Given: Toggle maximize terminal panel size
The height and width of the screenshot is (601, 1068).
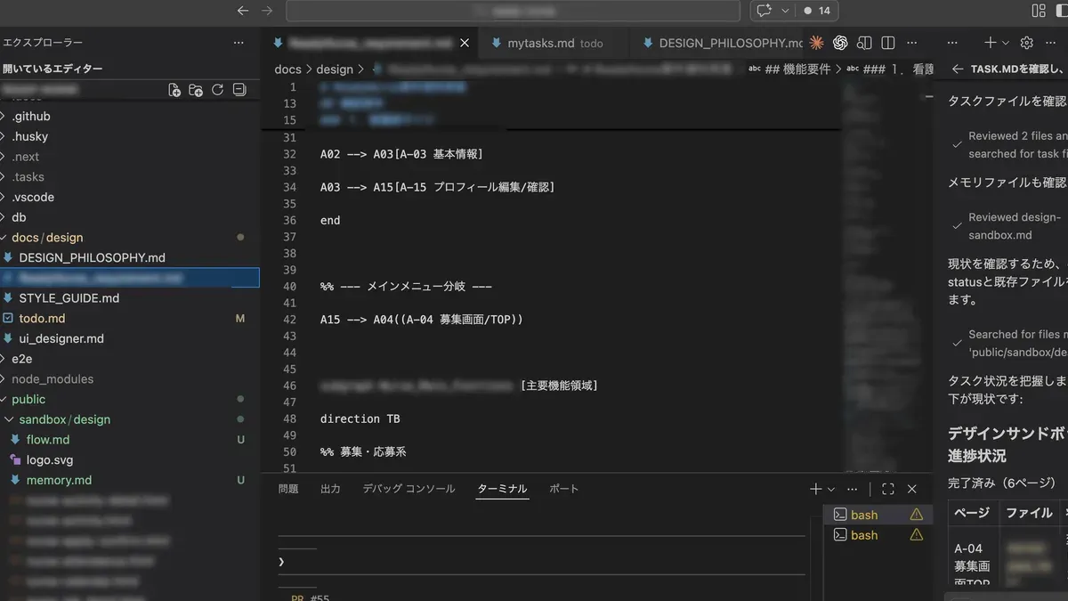Looking at the screenshot, I should click(x=887, y=489).
